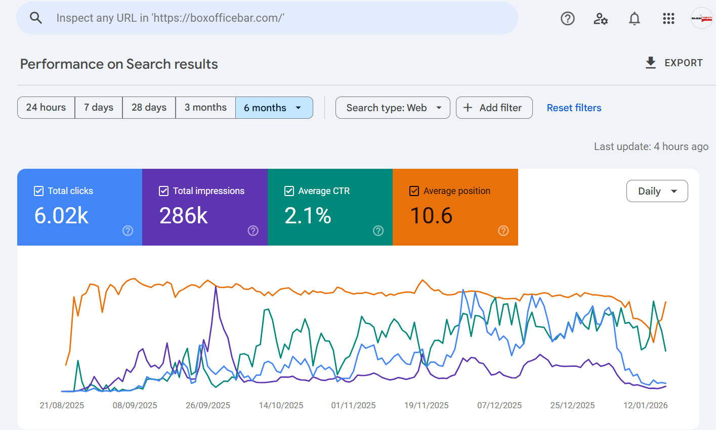
Task: Disable the Average CTR checkbox
Action: [289, 191]
